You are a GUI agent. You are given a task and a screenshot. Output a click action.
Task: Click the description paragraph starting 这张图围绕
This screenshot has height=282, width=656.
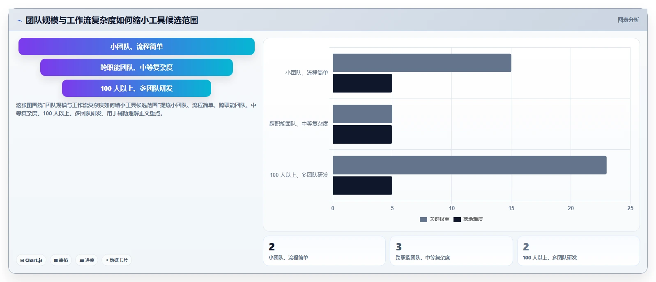pos(136,109)
